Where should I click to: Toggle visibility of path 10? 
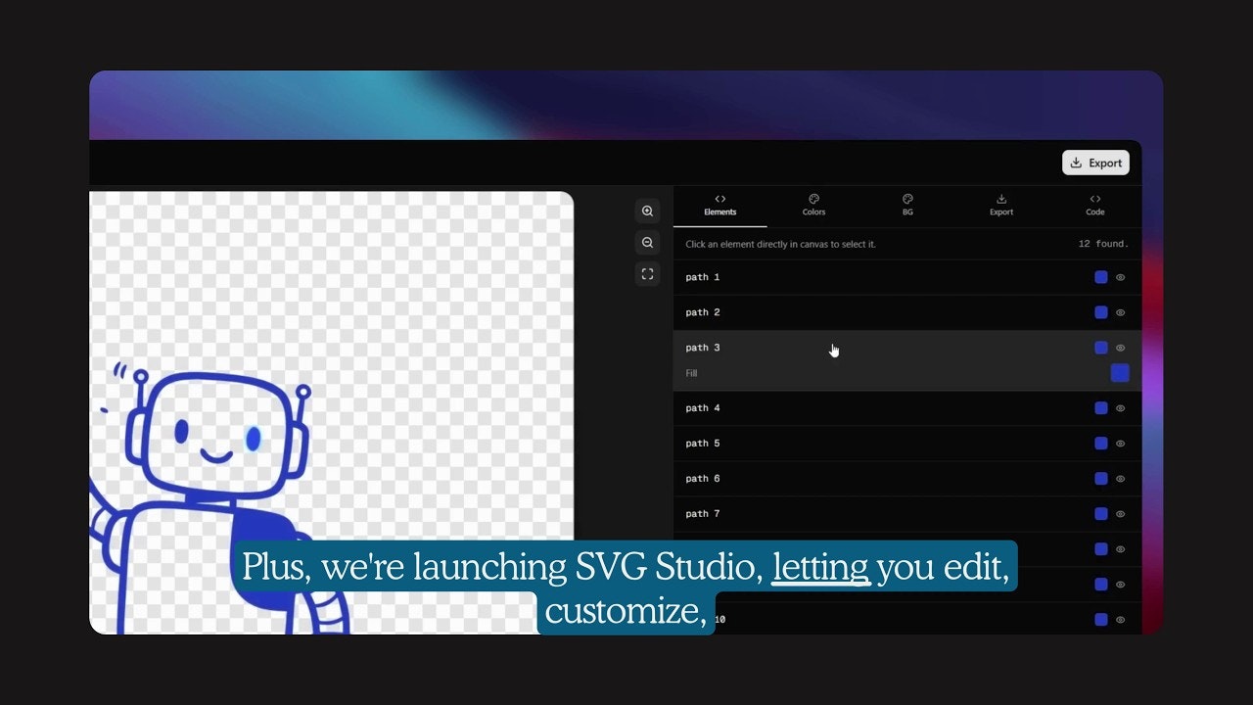(x=1121, y=620)
